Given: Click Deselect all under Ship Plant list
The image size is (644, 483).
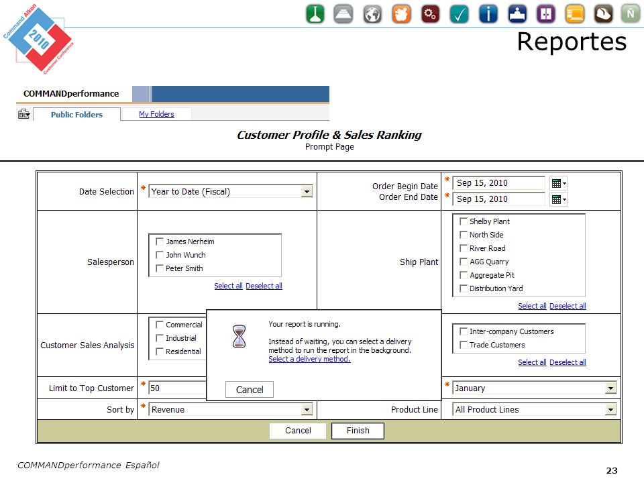Looking at the screenshot, I should (x=568, y=306).
